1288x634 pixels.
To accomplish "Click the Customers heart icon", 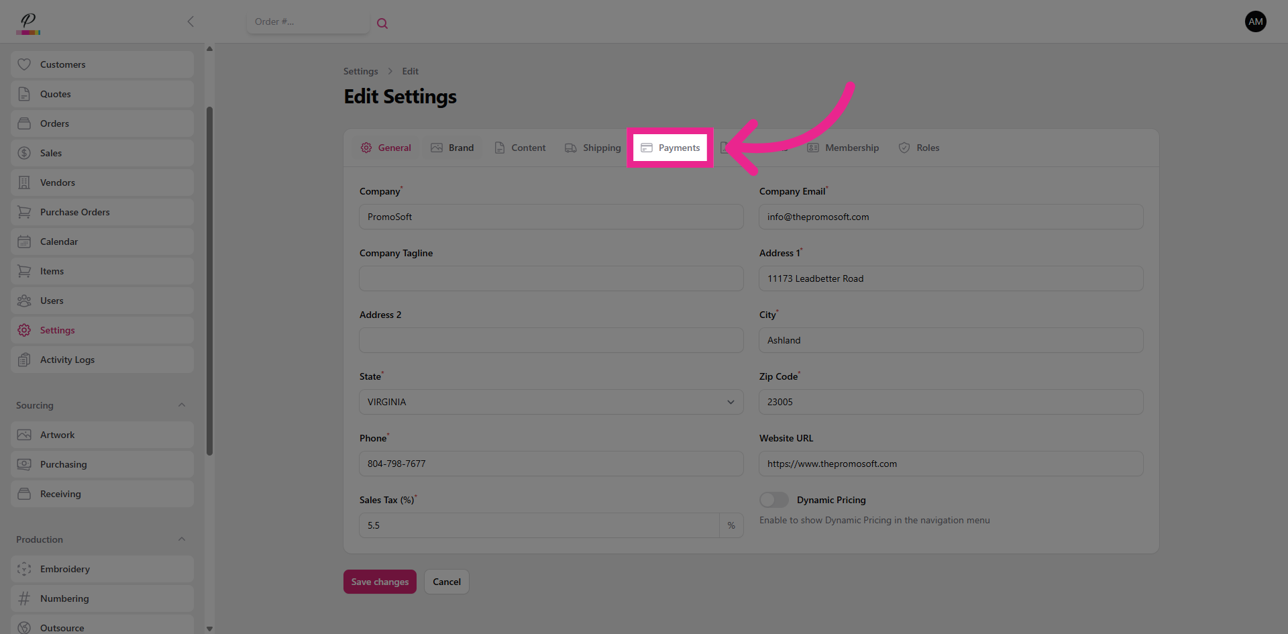I will pos(24,64).
